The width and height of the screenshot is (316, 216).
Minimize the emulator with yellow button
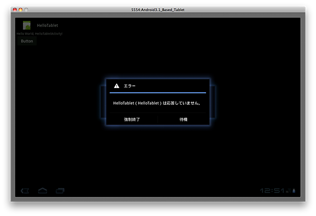pyautogui.click(x=21, y=9)
